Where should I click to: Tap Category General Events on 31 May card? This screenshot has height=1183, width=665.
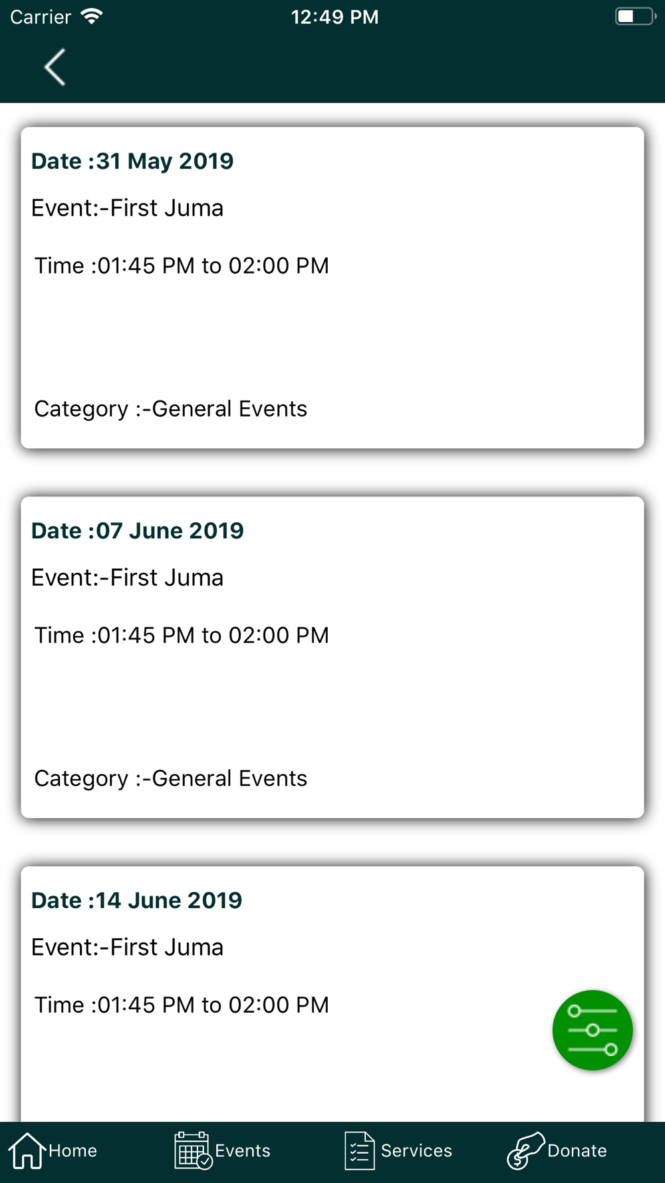171,409
